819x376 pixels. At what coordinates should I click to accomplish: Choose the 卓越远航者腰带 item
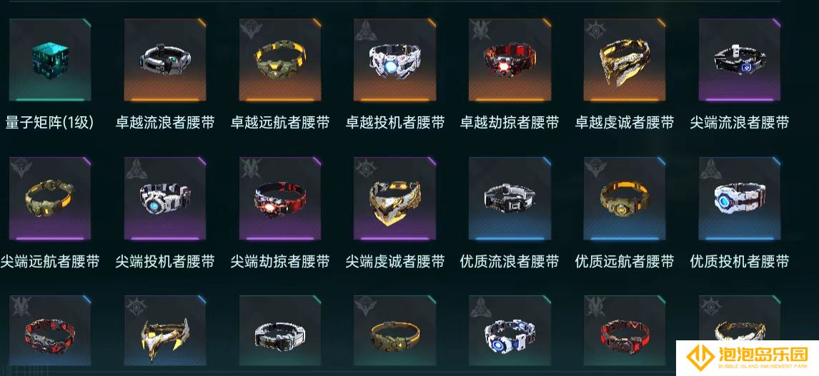(x=280, y=60)
